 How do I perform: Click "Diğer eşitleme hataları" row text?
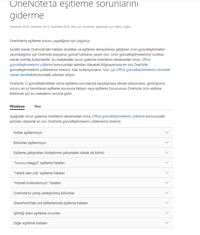pyautogui.click(x=30, y=223)
